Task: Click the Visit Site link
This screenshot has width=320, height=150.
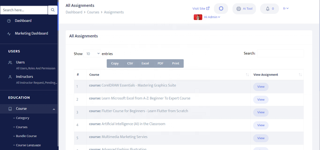Action: pos(201,9)
